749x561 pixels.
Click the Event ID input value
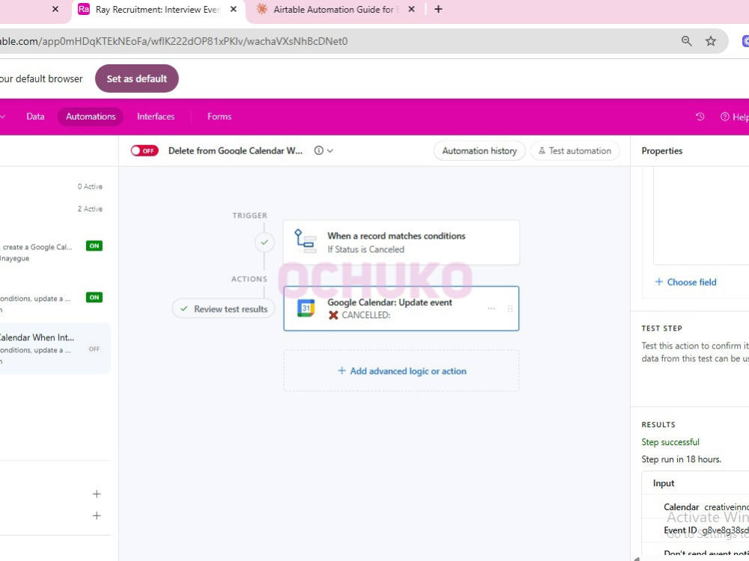coord(725,530)
